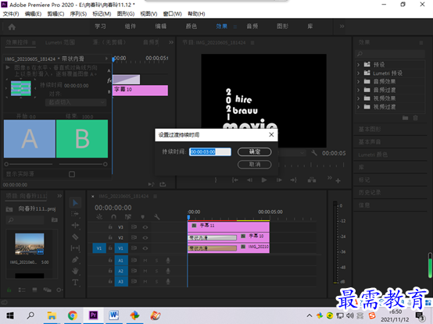Image resolution: width=433 pixels, height=324 pixels.
Task: Click the trash icon in Effects panel
Action: pos(415,118)
